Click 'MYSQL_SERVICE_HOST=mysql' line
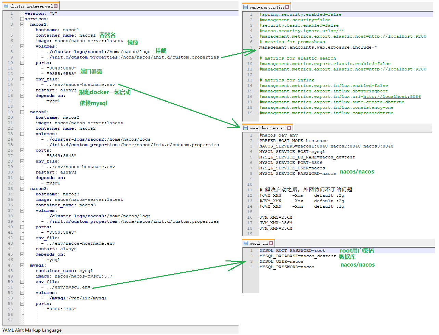 pos(292,152)
